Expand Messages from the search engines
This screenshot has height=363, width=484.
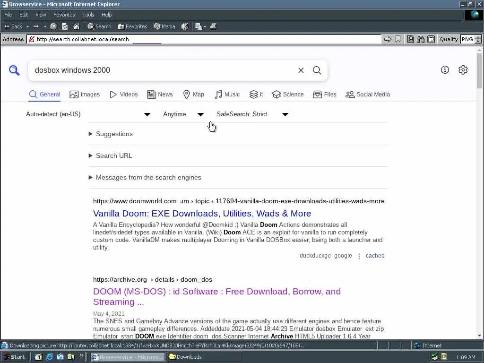tap(145, 178)
